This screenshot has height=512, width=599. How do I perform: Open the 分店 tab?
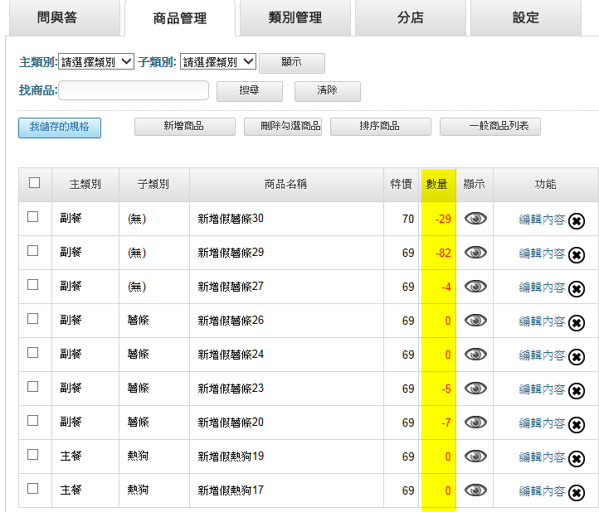click(x=410, y=17)
